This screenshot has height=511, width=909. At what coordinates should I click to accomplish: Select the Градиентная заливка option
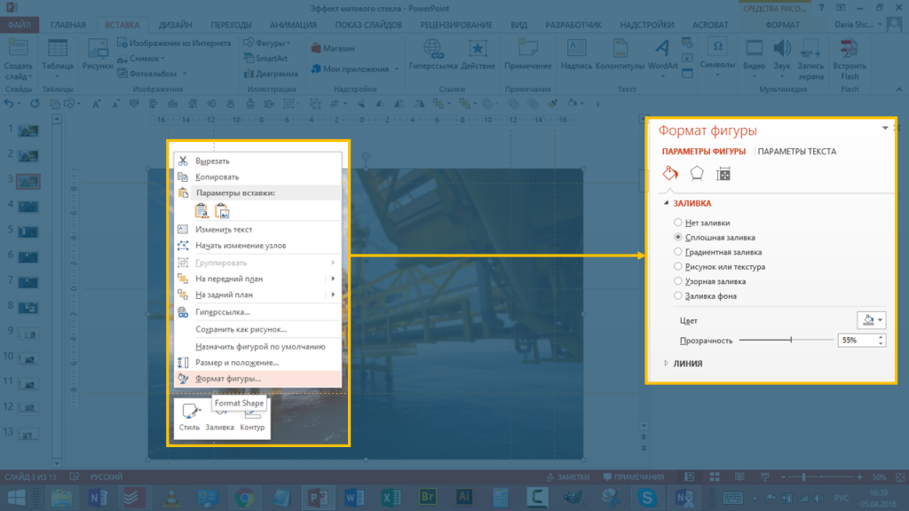(x=679, y=252)
